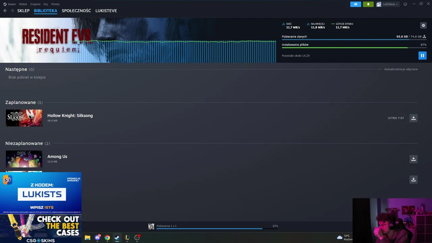
Task: Open the announcements megaphone button
Action: pyautogui.click(x=356, y=4)
